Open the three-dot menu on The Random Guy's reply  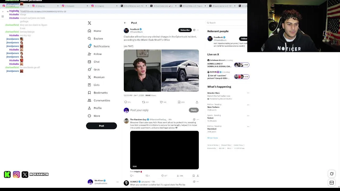[198, 120]
